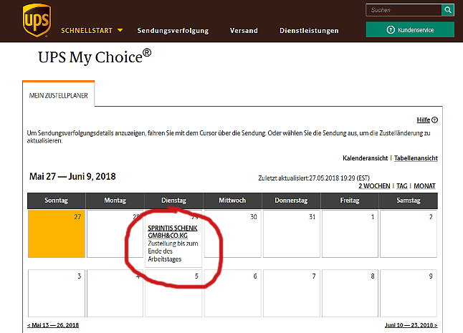Switch to Tabellenansicht view

pos(416,158)
